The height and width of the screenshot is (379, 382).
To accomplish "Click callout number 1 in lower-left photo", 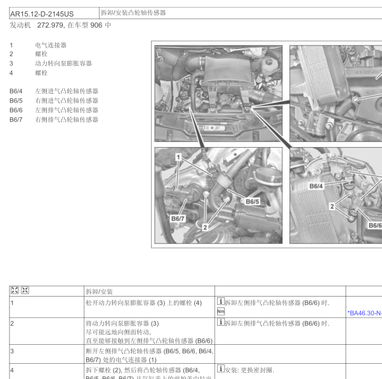I will [178, 157].
